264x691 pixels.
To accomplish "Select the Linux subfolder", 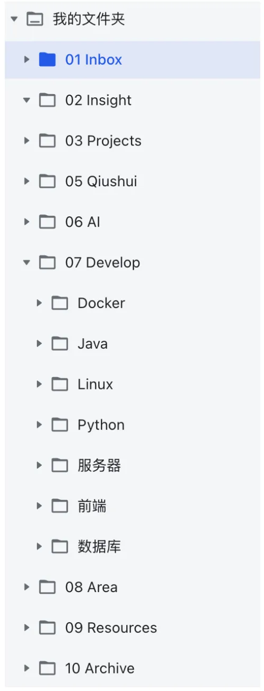I will 132,384.
